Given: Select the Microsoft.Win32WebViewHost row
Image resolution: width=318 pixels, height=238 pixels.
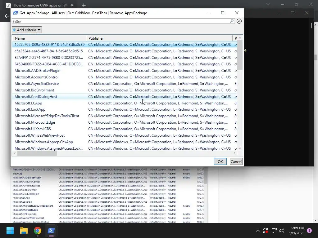Looking at the screenshot, I should click(125, 135).
